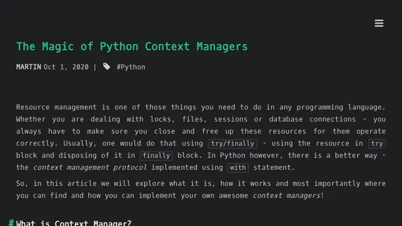Screen dimensions: 402x226
Task: Click the # anchor icon before the heading
Action: pos(11,222)
